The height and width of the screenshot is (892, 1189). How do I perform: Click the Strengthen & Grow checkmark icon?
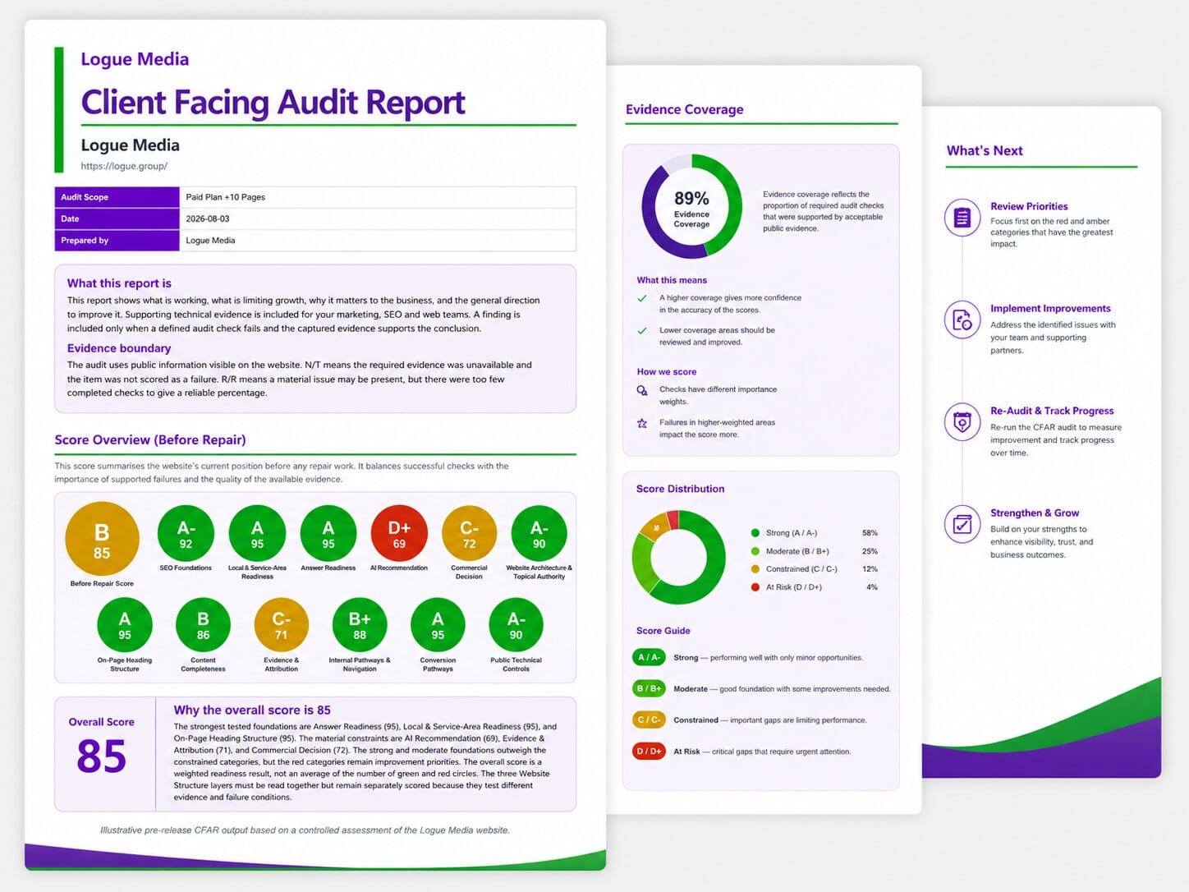point(962,524)
